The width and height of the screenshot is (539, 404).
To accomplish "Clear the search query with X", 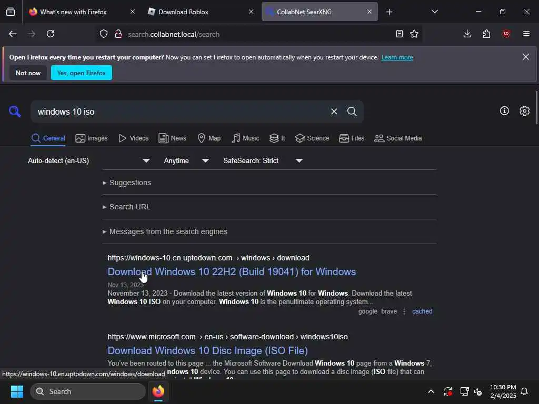I will [x=334, y=112].
